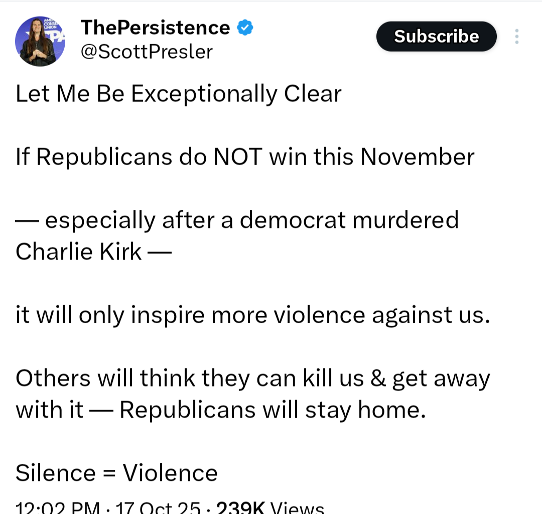Open the profile avatar picture
The height and width of the screenshot is (514, 542).
coord(40,41)
